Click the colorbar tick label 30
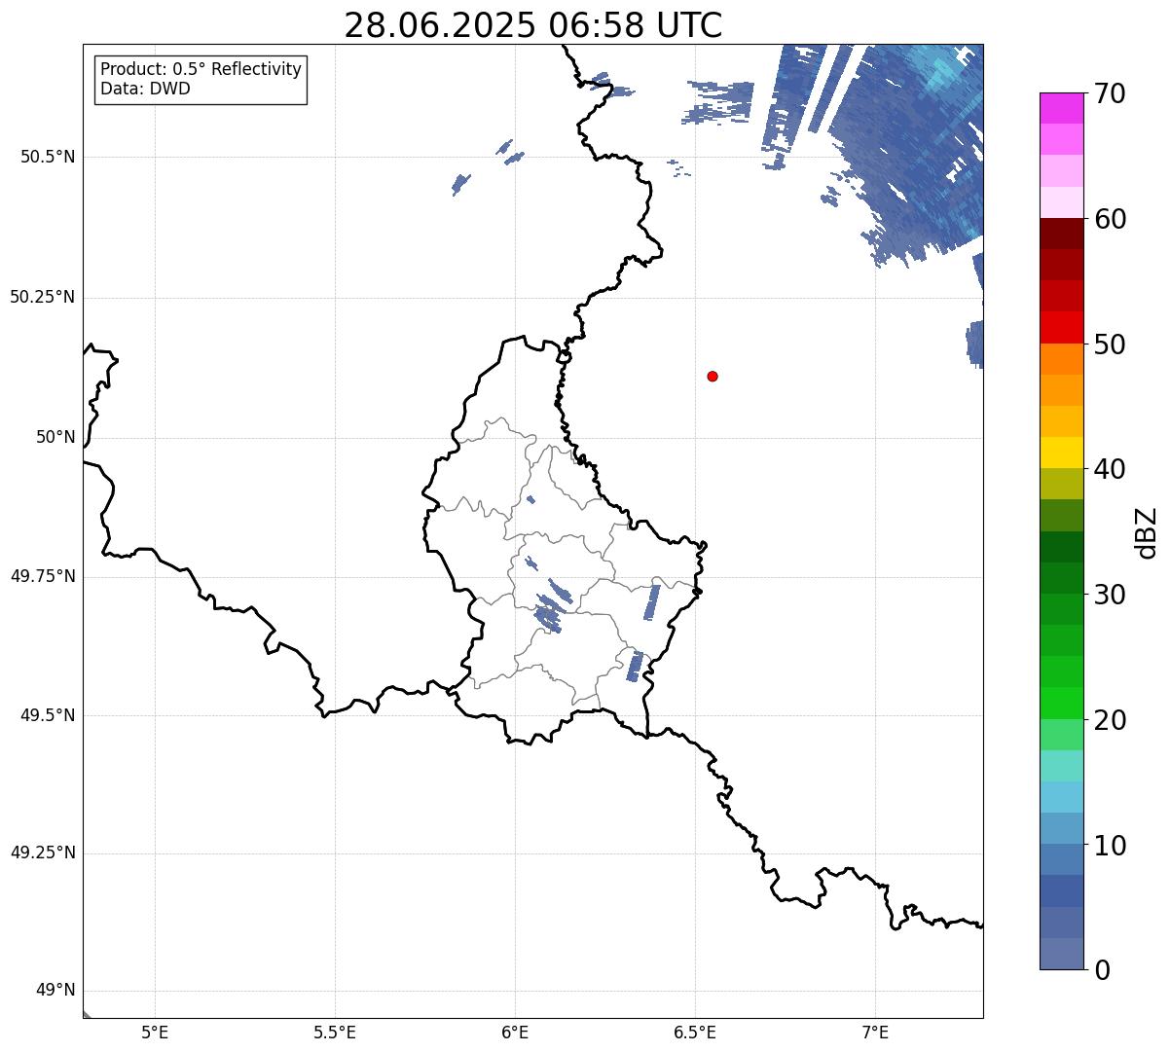 [x=1110, y=595]
